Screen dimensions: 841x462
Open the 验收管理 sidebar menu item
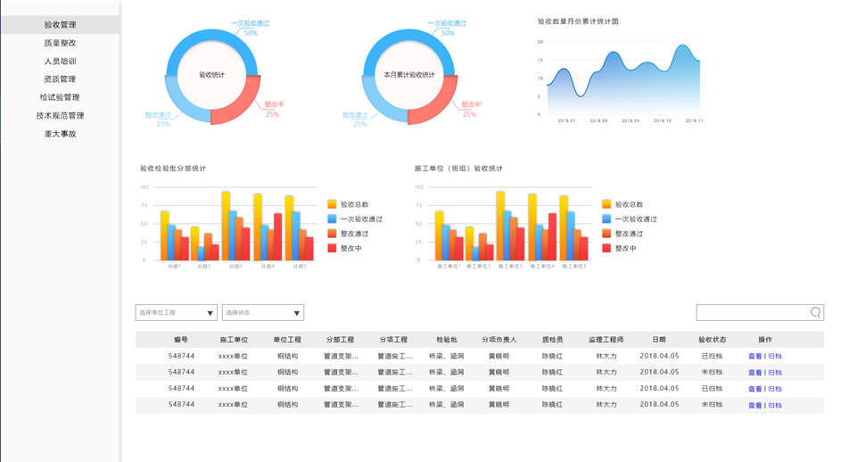[60, 25]
